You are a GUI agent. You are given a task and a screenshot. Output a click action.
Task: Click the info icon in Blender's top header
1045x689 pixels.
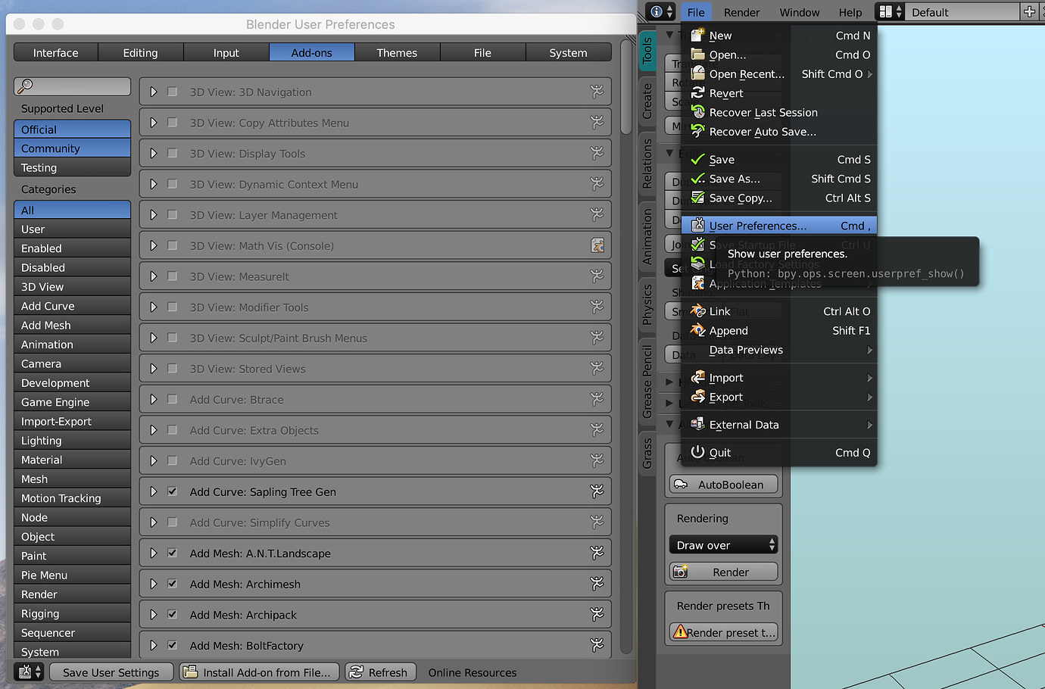(x=656, y=11)
